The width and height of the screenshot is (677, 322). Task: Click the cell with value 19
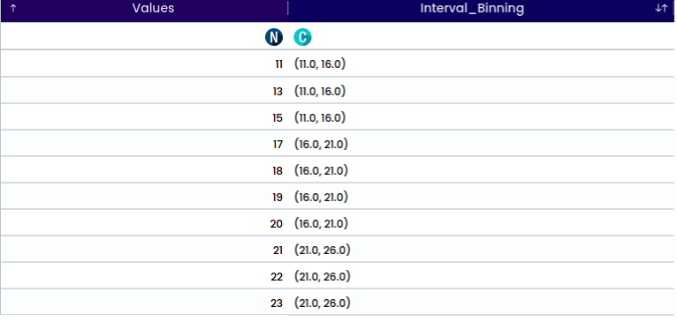(x=144, y=197)
